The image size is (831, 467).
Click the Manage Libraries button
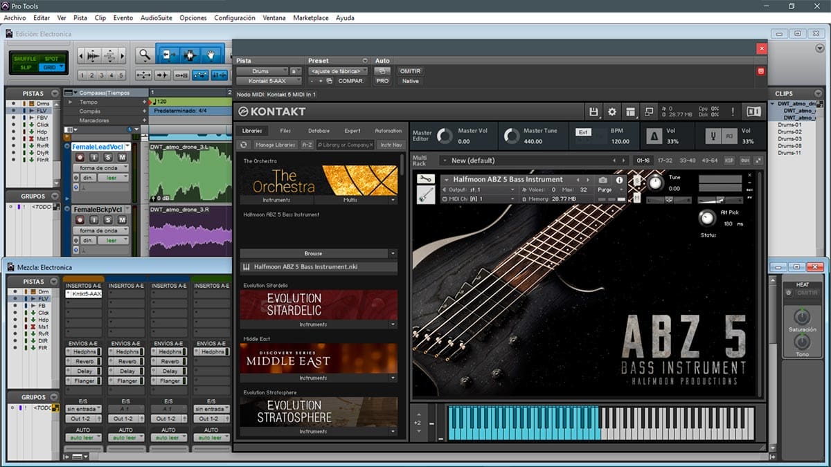(x=276, y=145)
